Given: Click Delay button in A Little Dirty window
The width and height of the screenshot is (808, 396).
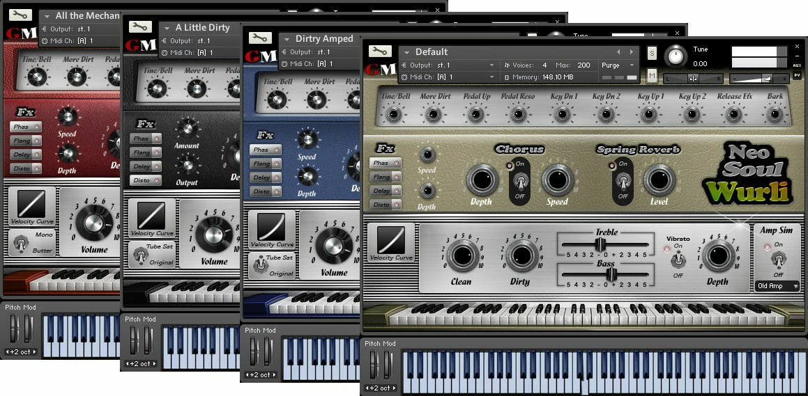Looking at the screenshot, I should pyautogui.click(x=145, y=166).
